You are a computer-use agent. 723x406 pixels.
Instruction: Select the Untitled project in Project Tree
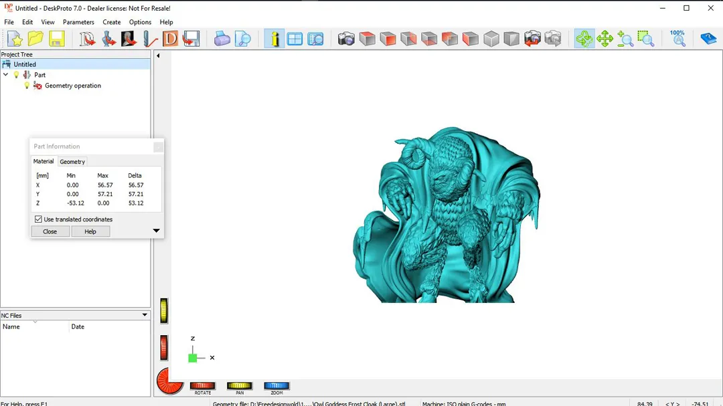[x=75, y=64]
